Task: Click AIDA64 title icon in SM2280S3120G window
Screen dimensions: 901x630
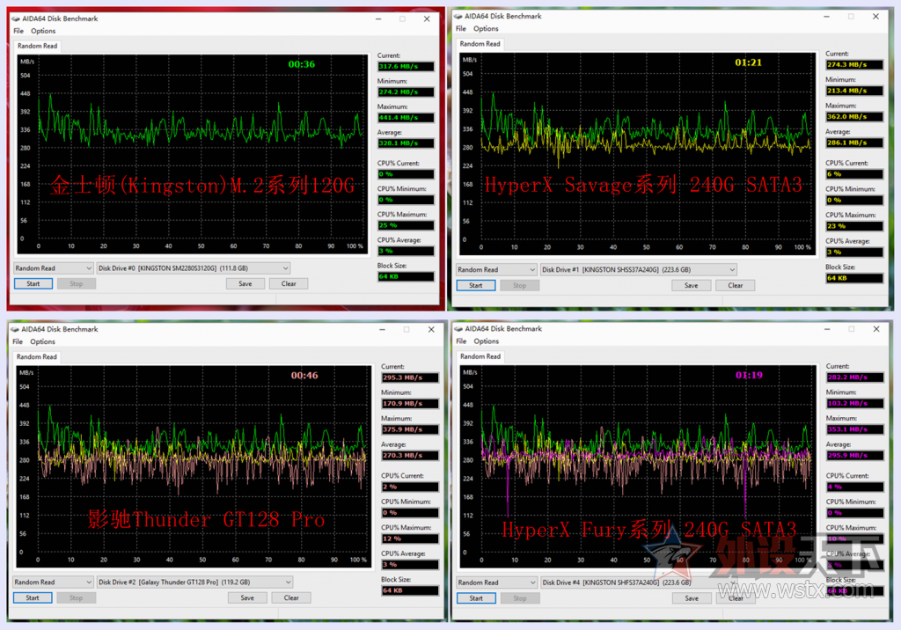Action: click(16, 19)
